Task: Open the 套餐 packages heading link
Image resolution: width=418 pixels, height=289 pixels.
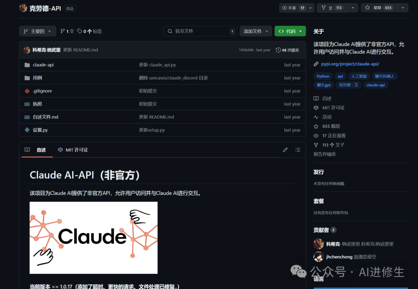Action: [x=319, y=201]
